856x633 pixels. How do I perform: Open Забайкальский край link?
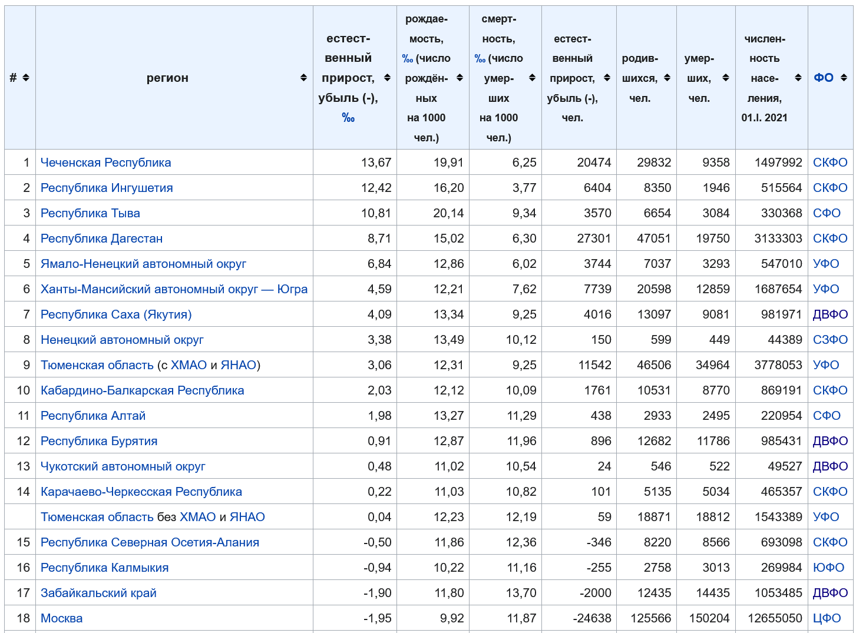(98, 593)
